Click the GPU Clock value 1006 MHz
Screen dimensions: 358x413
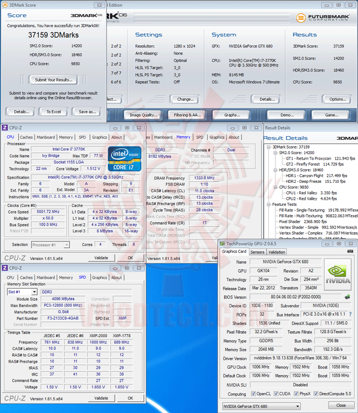(261, 367)
